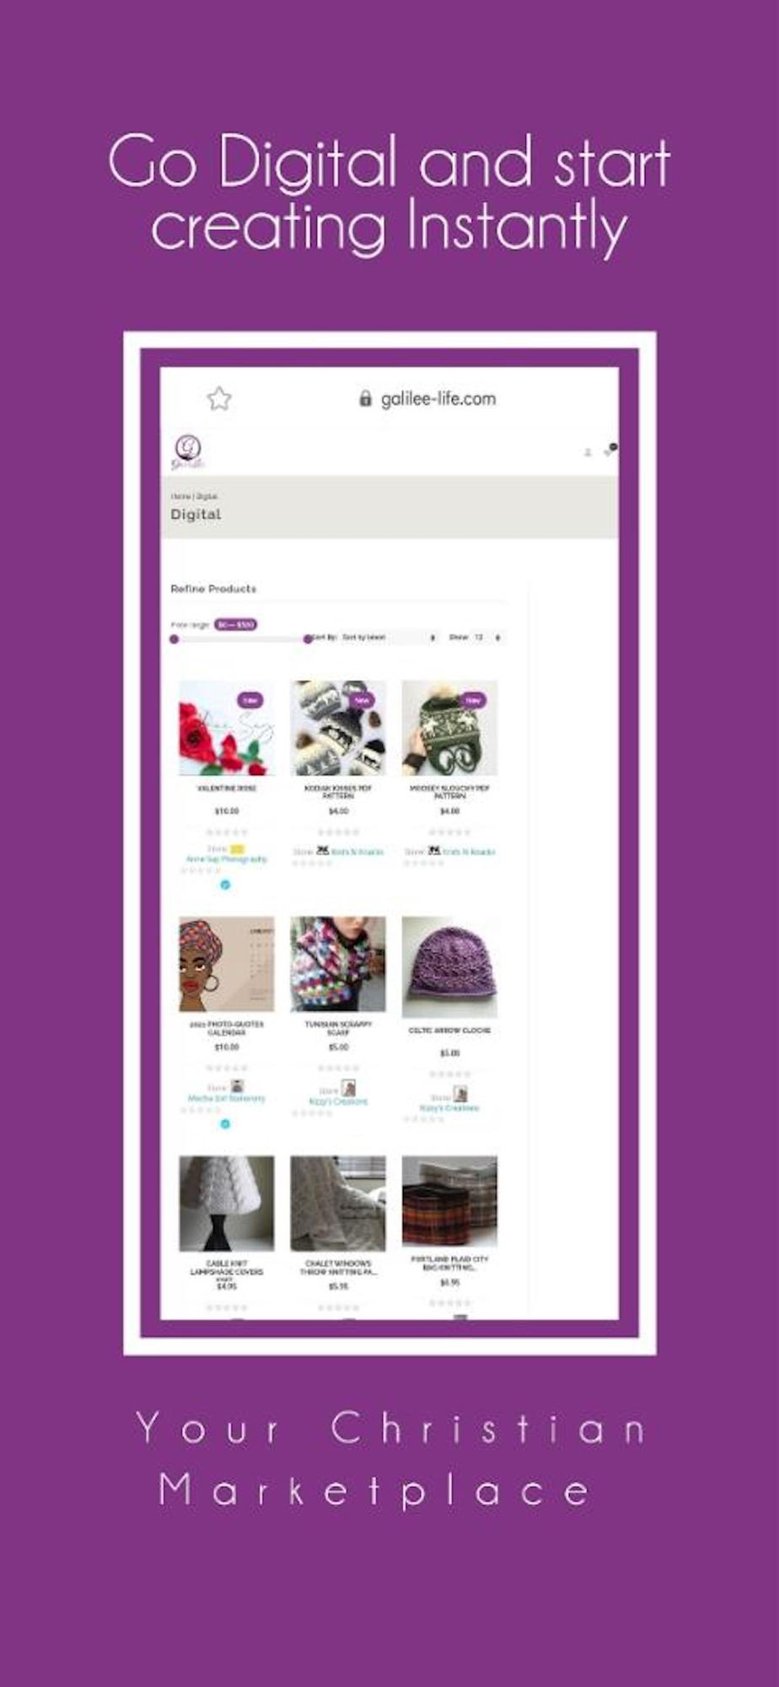Viewport: 779px width, 1687px height.
Task: Click the Home breadcrumb link
Action: pos(180,497)
